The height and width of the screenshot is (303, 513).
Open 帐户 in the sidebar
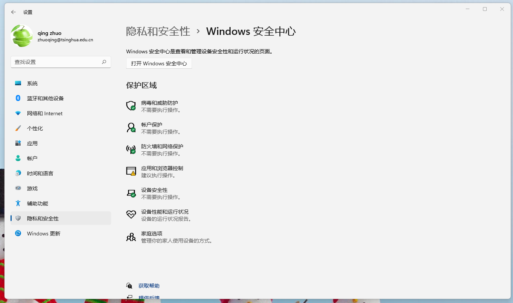pyautogui.click(x=61, y=158)
